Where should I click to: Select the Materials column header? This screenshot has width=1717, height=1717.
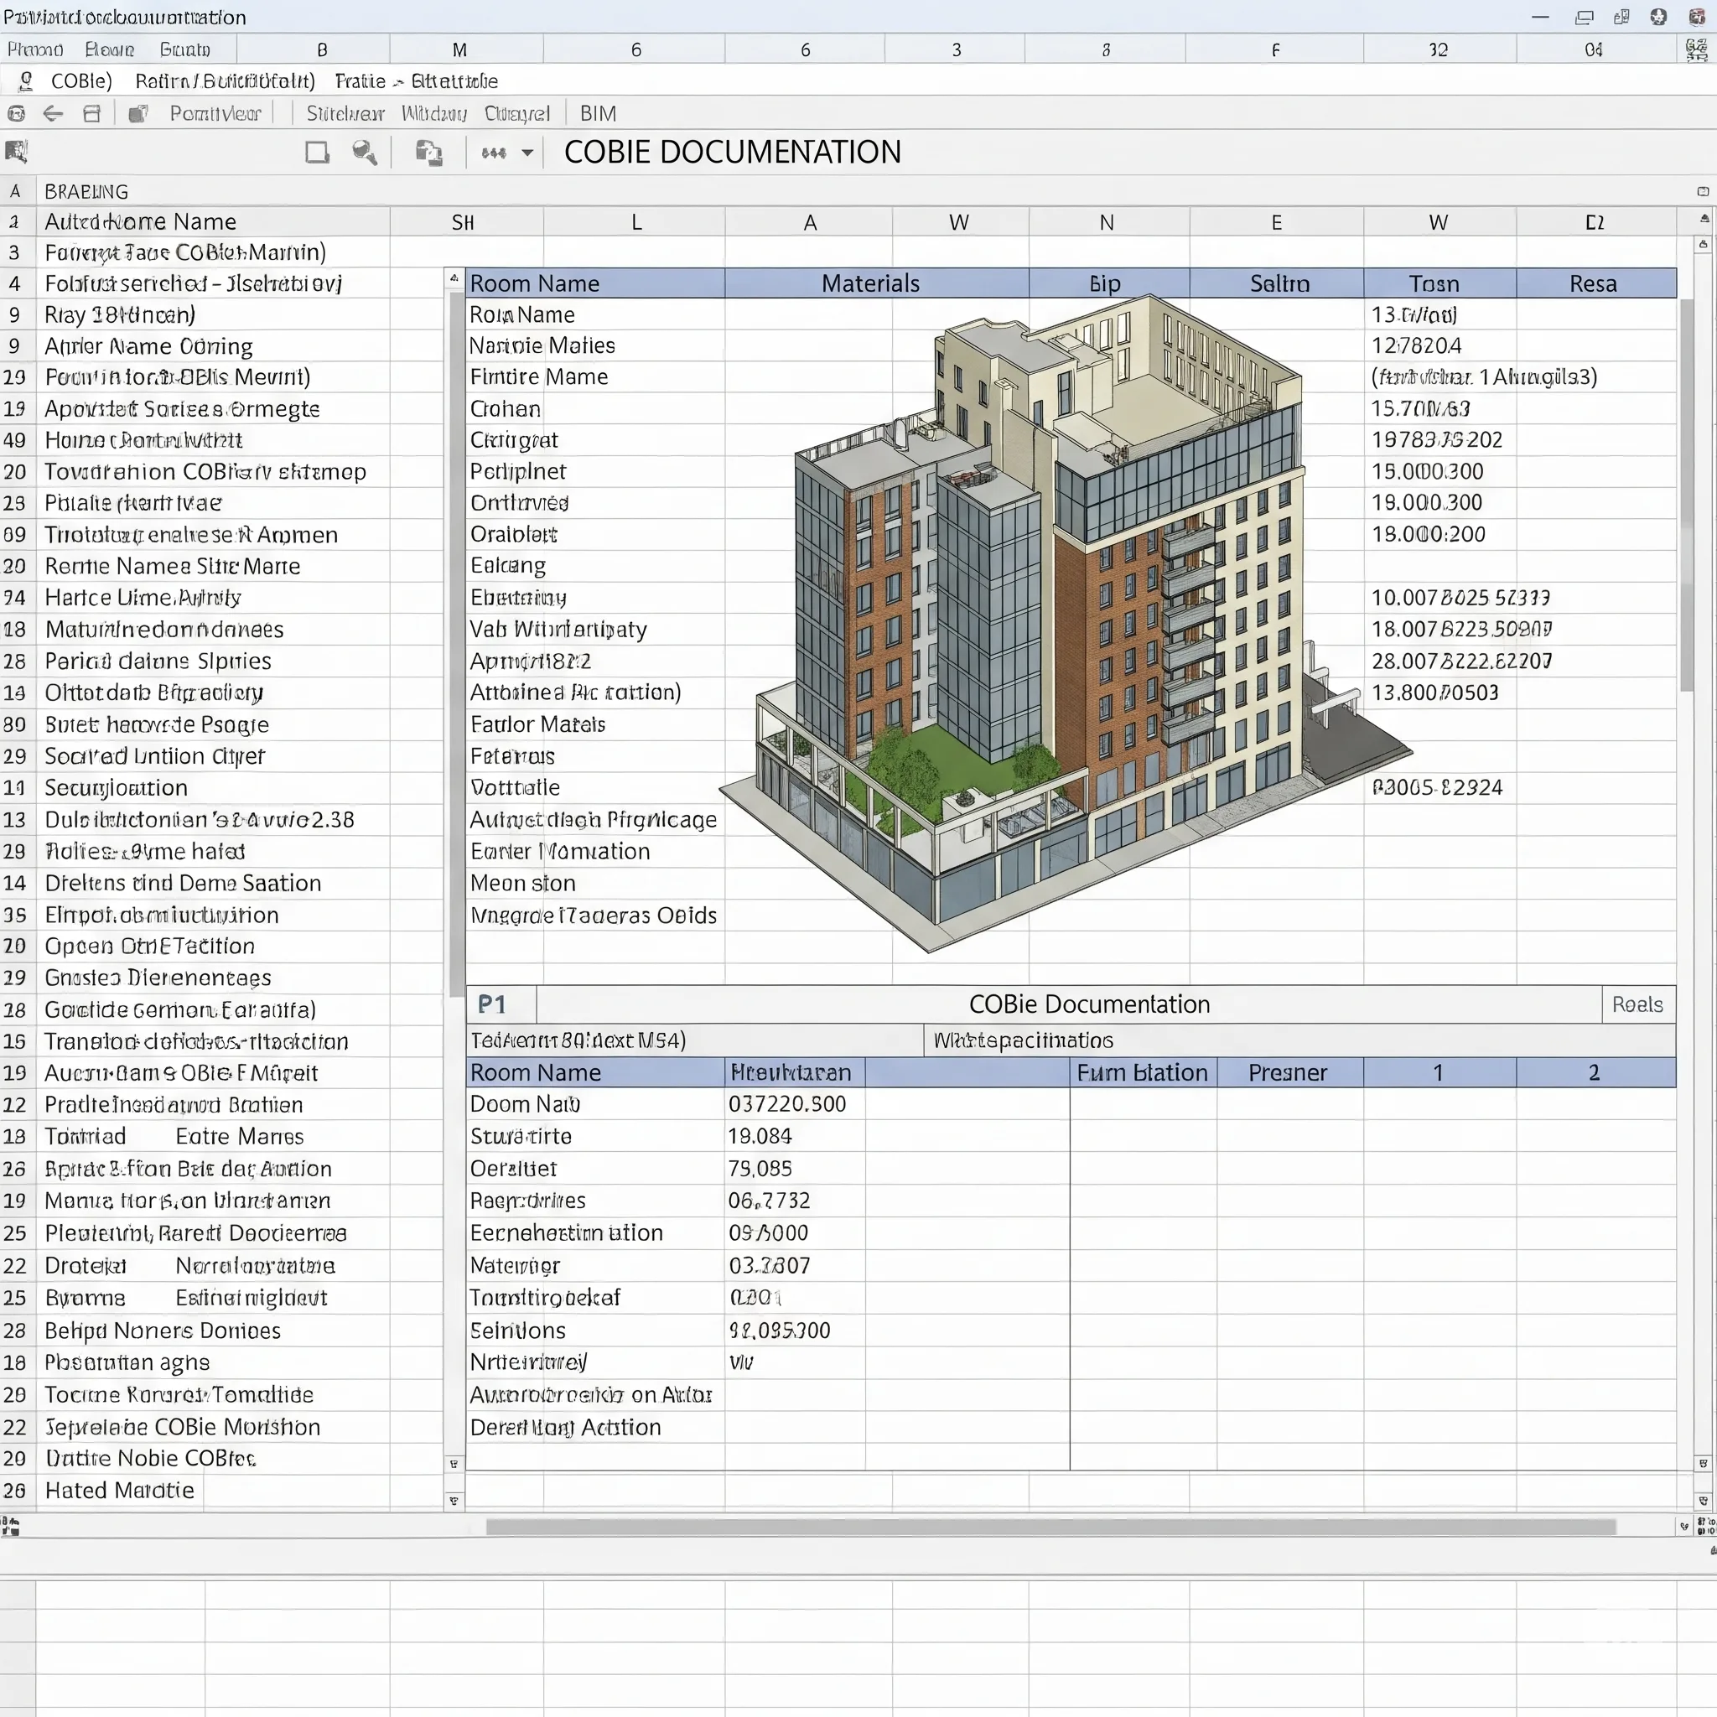(x=869, y=283)
